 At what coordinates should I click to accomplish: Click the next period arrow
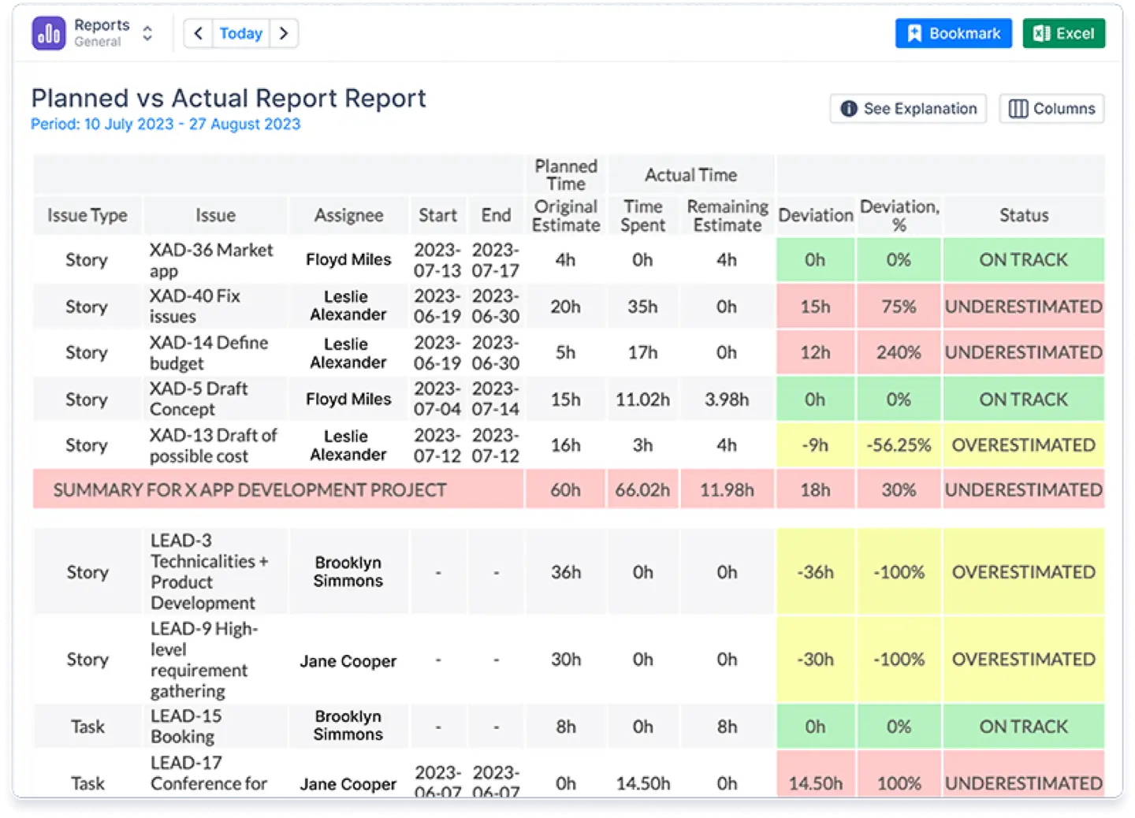[284, 33]
